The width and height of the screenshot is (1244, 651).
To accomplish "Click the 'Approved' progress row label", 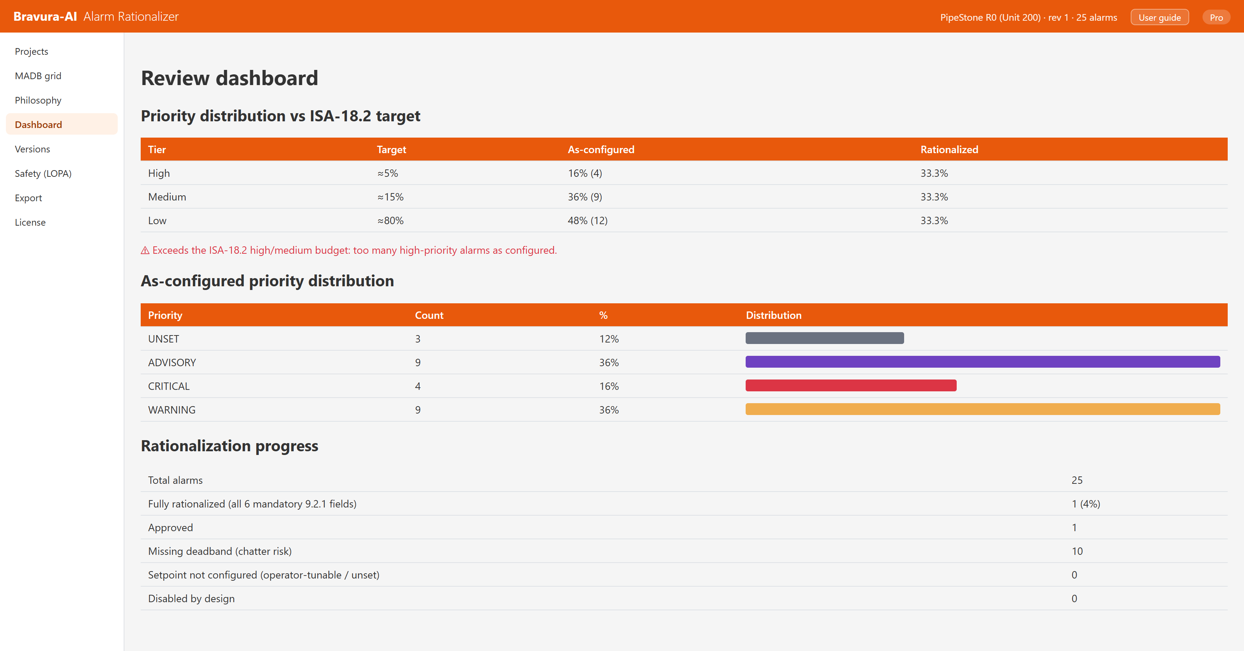I will (x=170, y=527).
